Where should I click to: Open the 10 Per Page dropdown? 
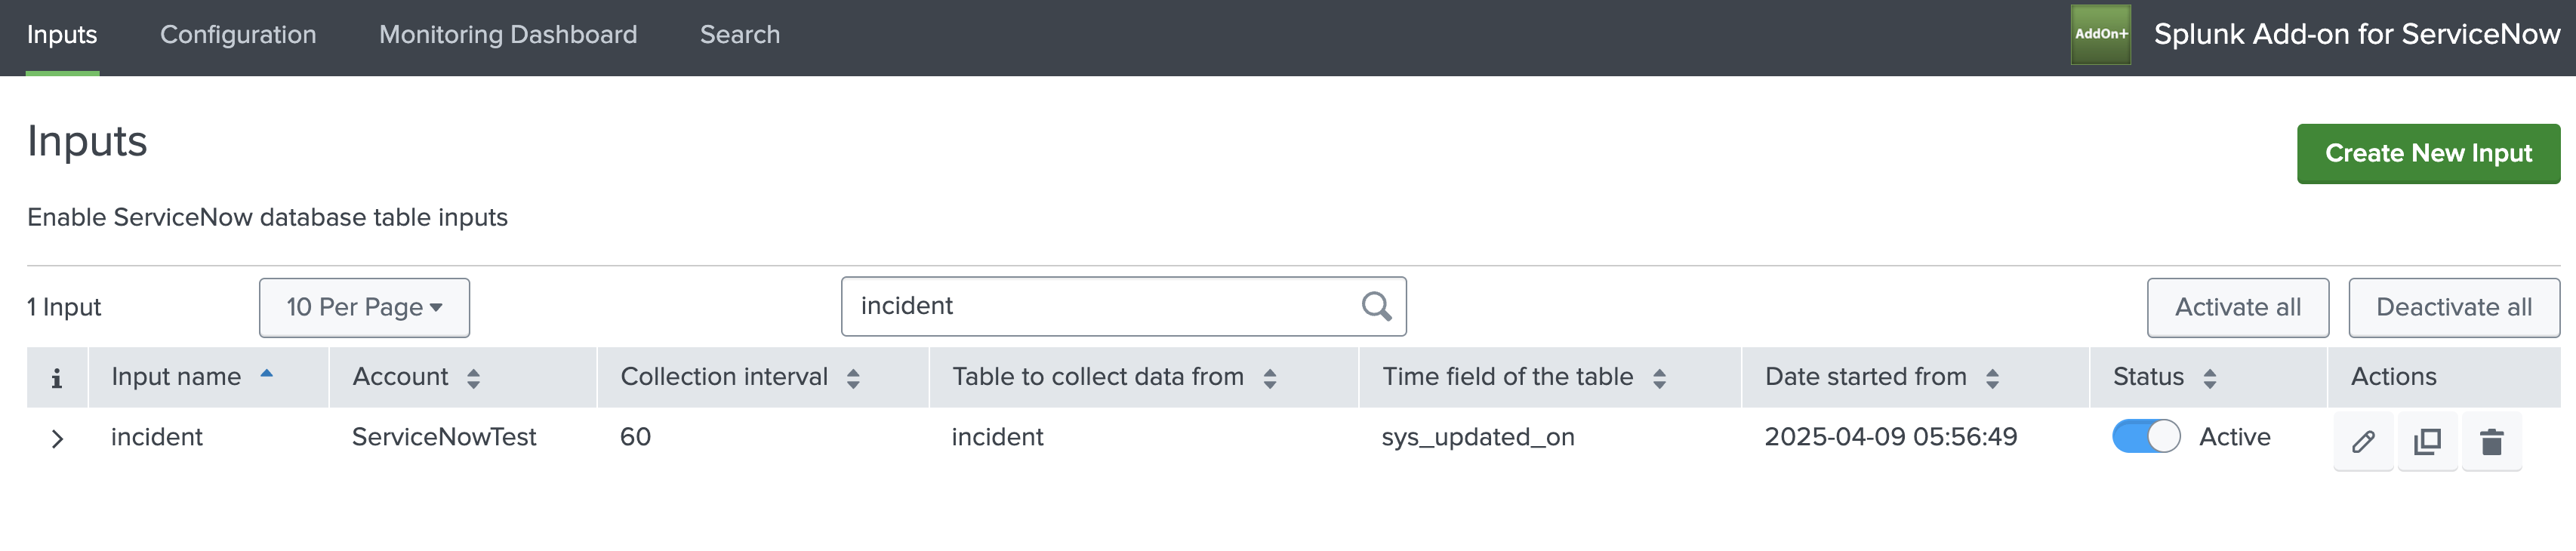point(364,307)
